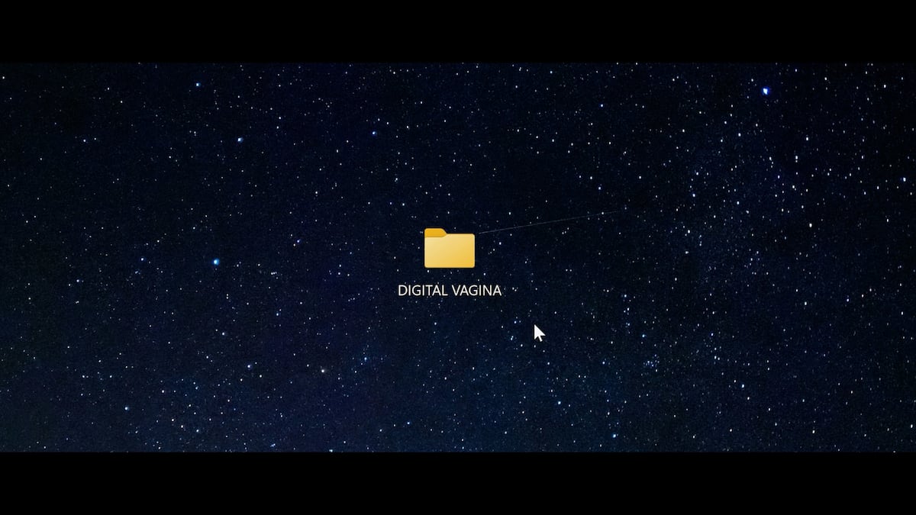Click the folder's name label text

(x=450, y=291)
